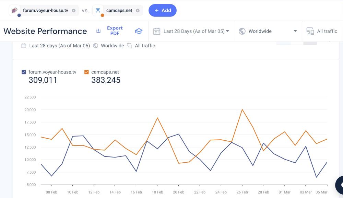Click the calendar icon in the date filter
Viewport: 343px width, 198px height.
coord(156,31)
